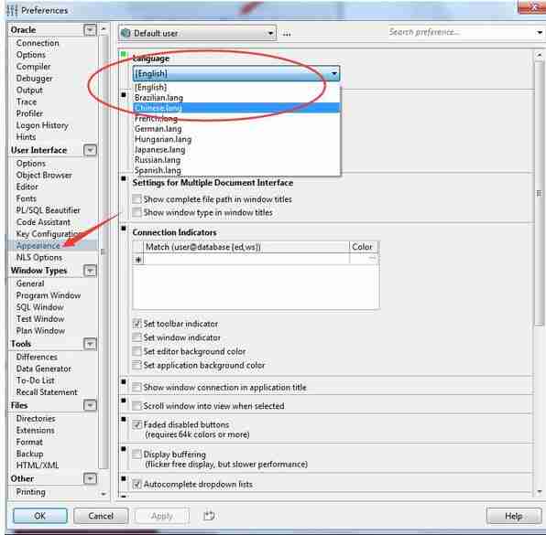546x535 pixels.
Task: Select PL/SQL Beautifier in sidebar
Action: pos(48,210)
